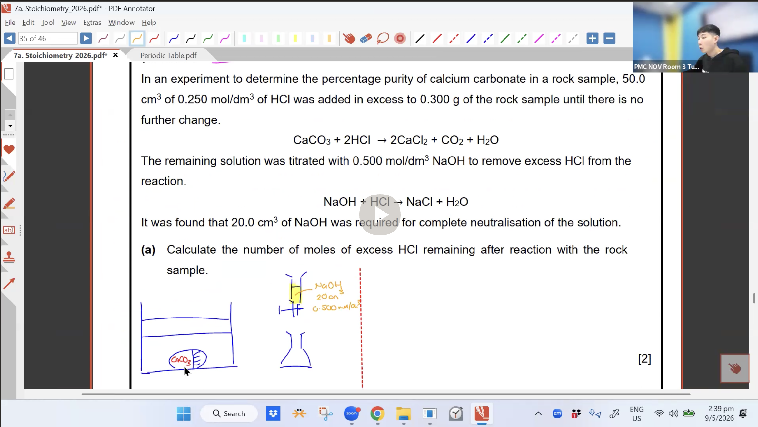
Task: Select the bright red pen preset
Action: (154, 39)
